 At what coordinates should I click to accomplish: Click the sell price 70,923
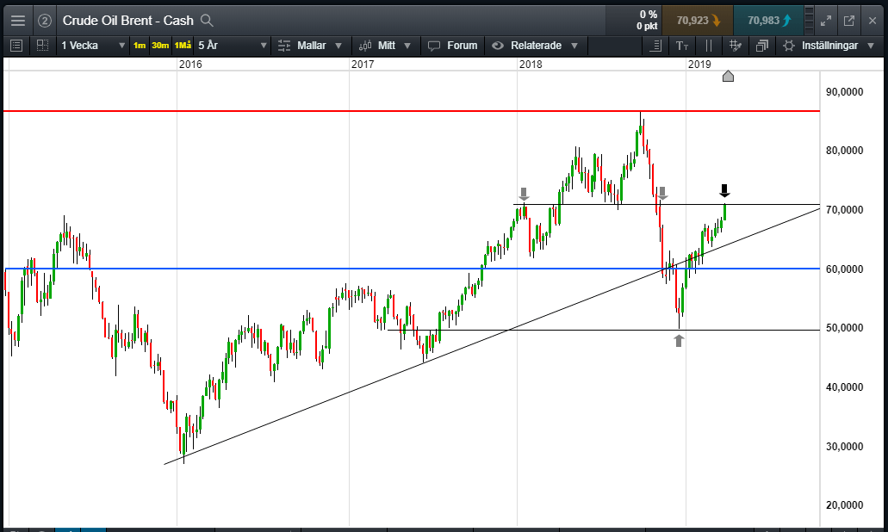(x=698, y=21)
